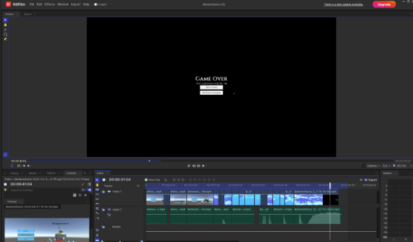Click the New Clip button
This screenshot has width=413, height=242.
pyautogui.click(x=152, y=180)
